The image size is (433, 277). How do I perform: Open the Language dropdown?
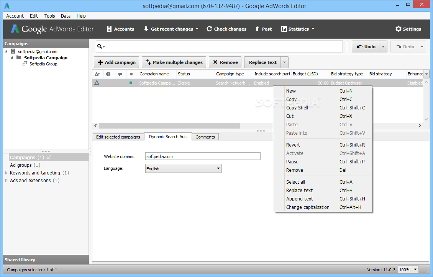[x=184, y=168]
